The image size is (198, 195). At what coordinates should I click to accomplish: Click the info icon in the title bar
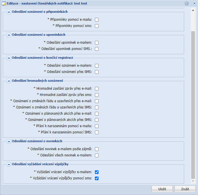tap(187, 3)
